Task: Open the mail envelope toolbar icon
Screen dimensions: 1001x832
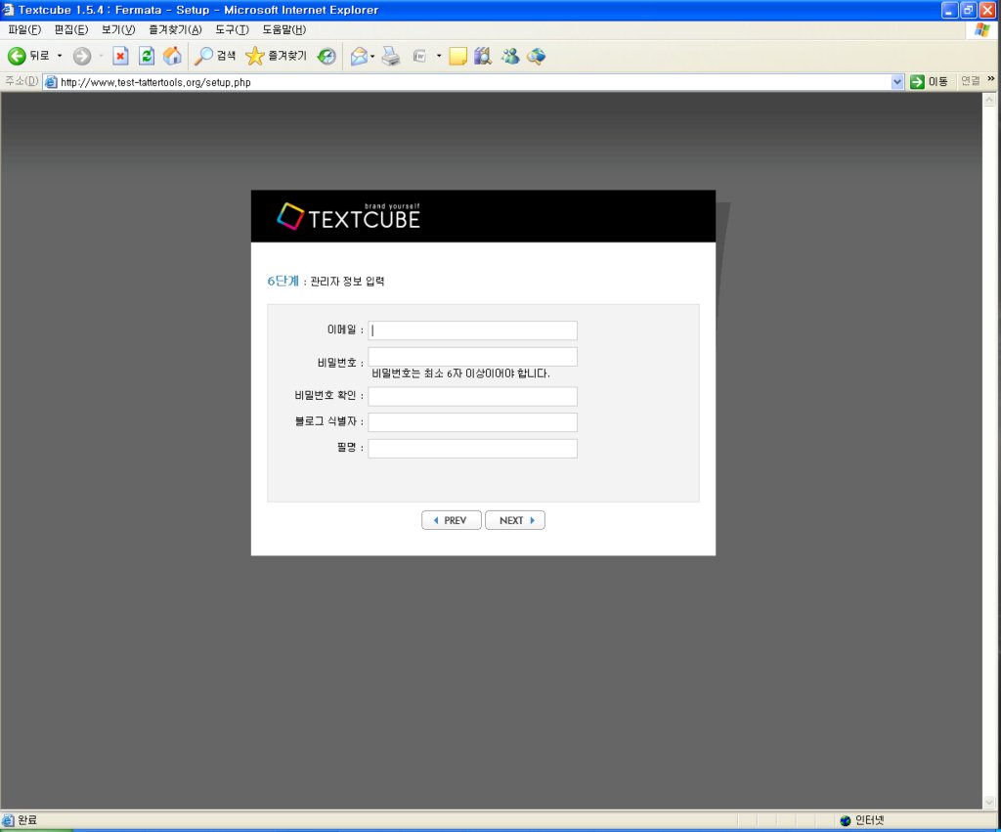Action: click(359, 56)
